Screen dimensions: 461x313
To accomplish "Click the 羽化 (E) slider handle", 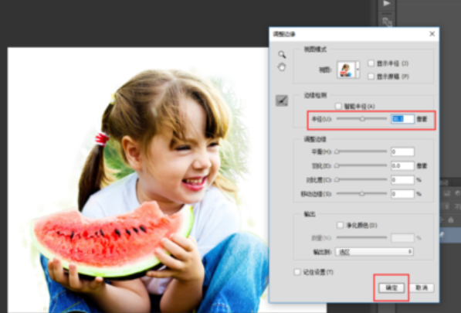I will [337, 165].
